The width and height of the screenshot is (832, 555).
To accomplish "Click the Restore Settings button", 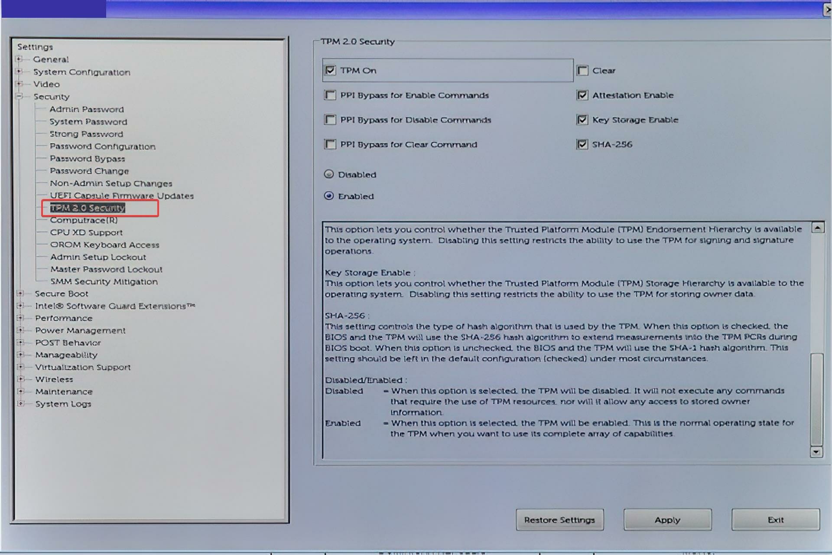I will [x=559, y=520].
